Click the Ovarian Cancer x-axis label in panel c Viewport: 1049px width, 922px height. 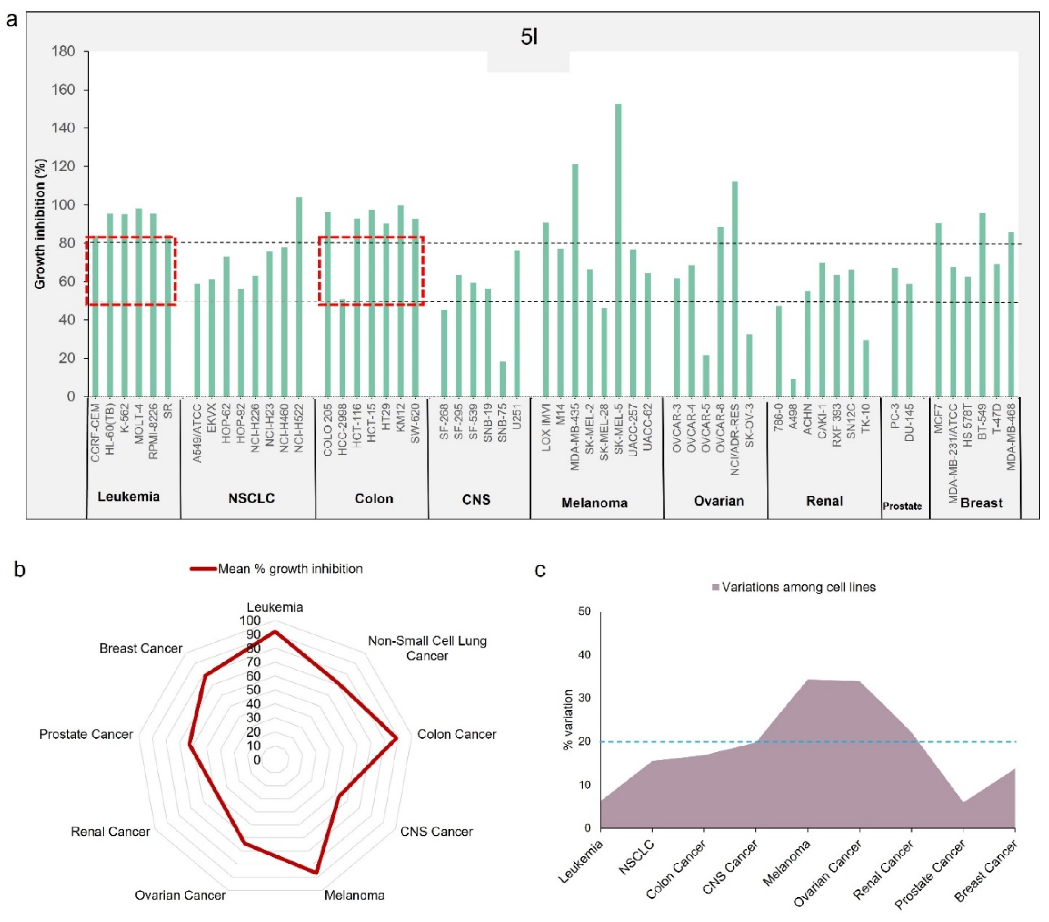[827, 873]
